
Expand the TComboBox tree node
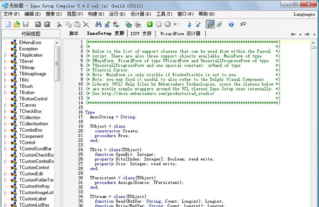tap(5, 130)
